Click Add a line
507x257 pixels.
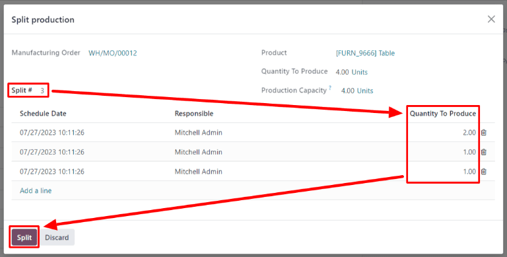click(x=36, y=191)
